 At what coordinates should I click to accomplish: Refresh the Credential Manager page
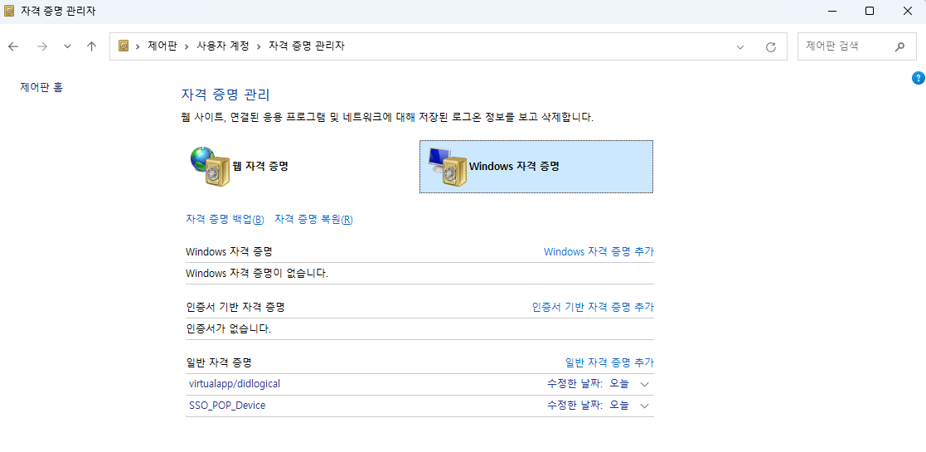(x=771, y=47)
